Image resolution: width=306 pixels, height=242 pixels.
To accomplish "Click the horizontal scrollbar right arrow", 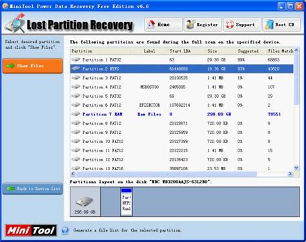I will pos(291,173).
